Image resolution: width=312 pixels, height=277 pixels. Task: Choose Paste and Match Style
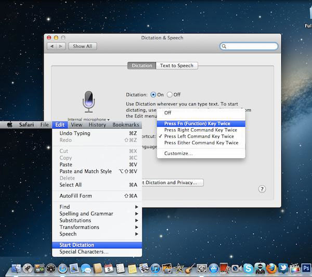click(97, 171)
